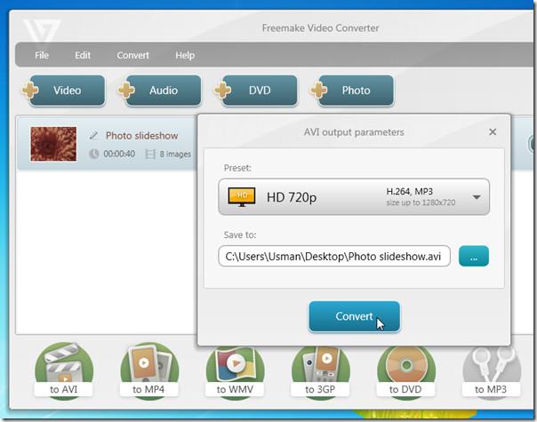Click the Photo slideshow thumbnail

(x=53, y=144)
